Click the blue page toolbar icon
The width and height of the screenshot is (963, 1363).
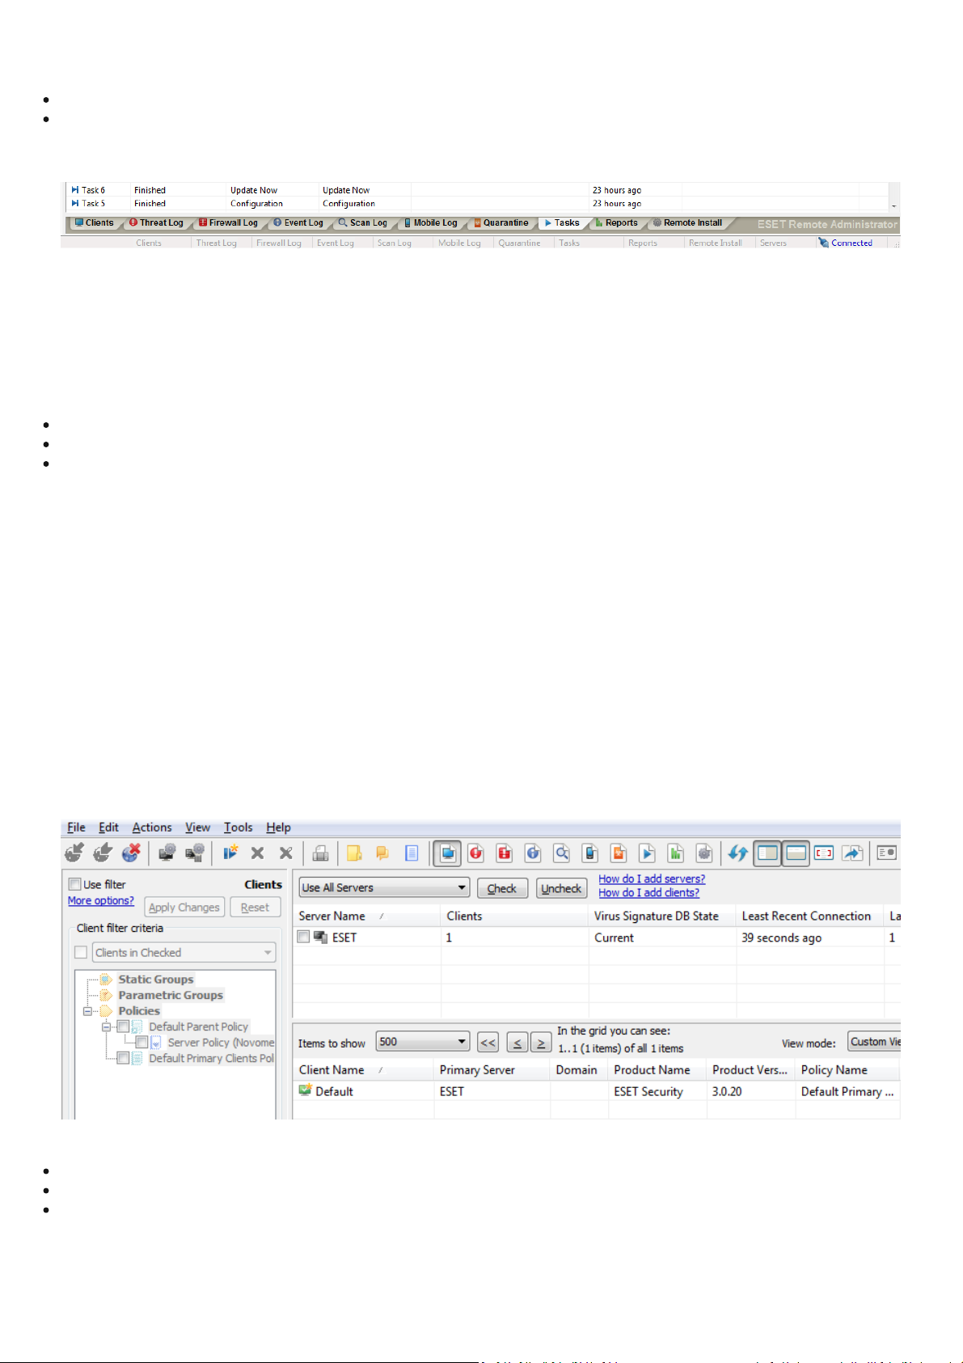pyautogui.click(x=412, y=853)
